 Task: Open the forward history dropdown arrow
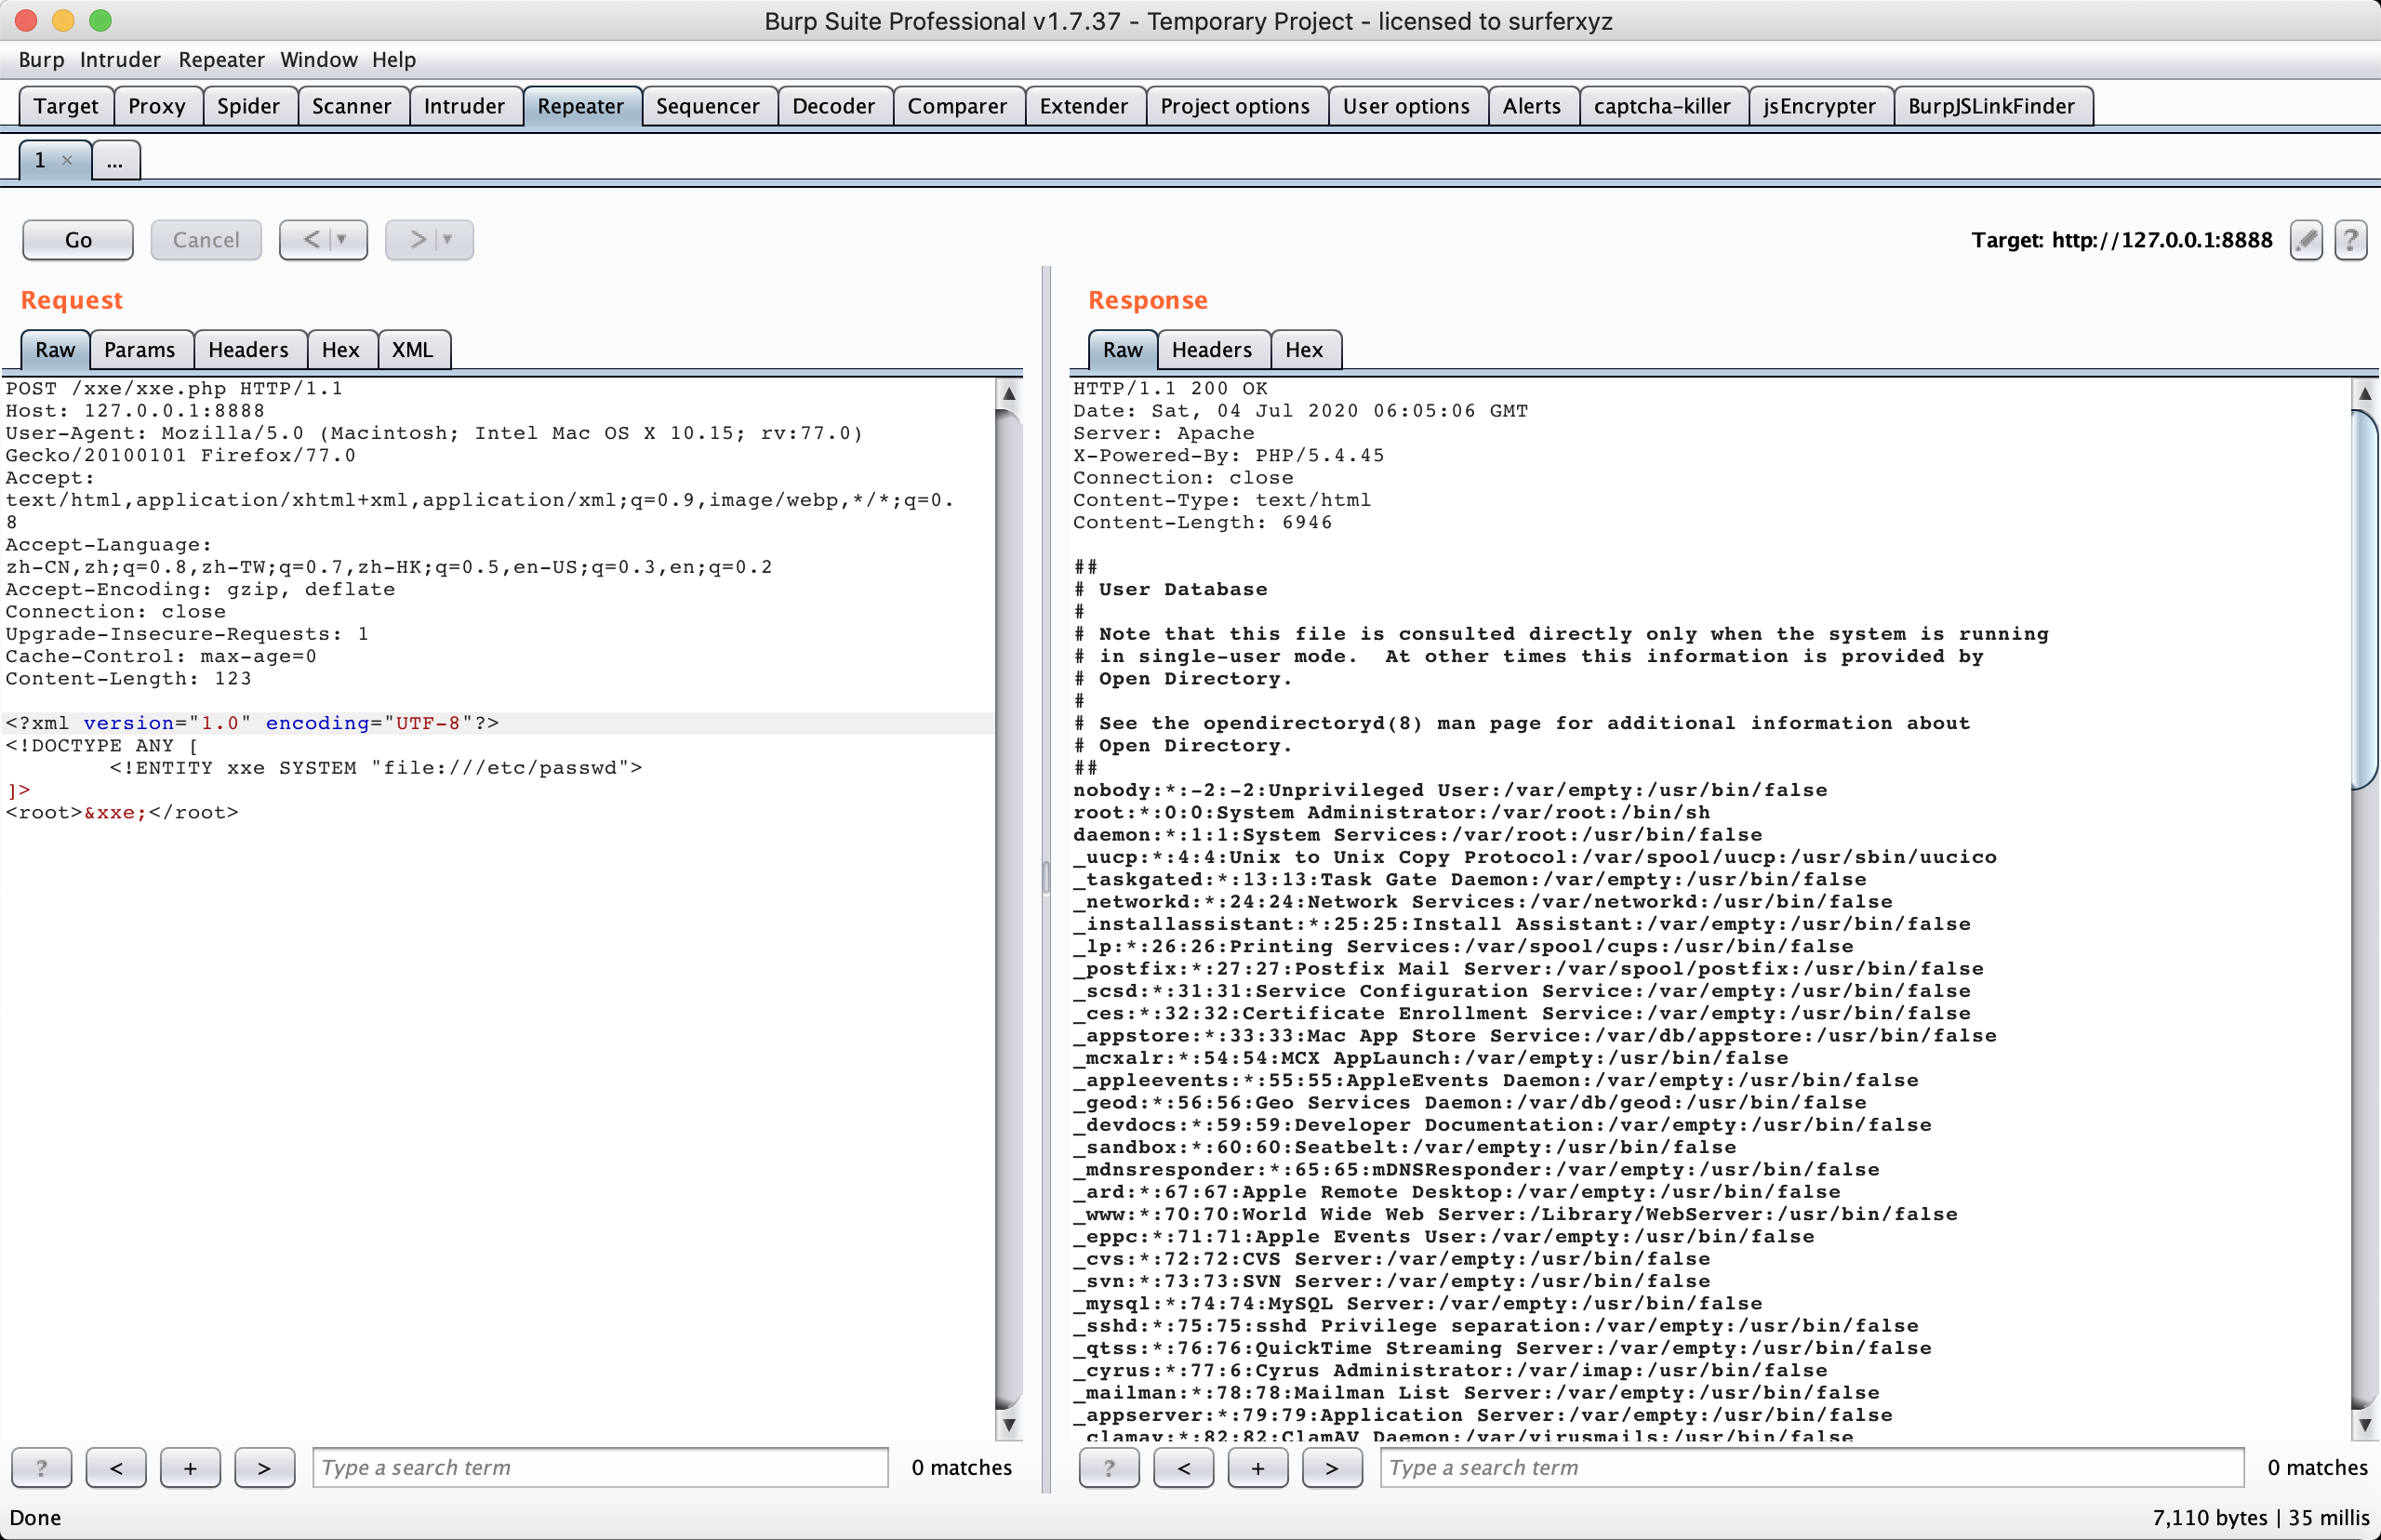(x=448, y=240)
